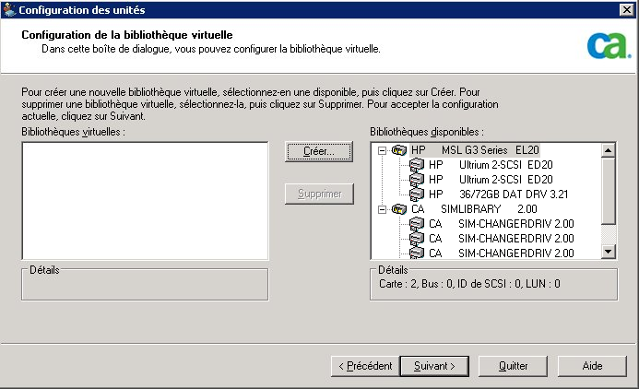The height and width of the screenshot is (389, 639).
Task: Click the title bar application icon
Action: pyautogui.click(x=9, y=9)
